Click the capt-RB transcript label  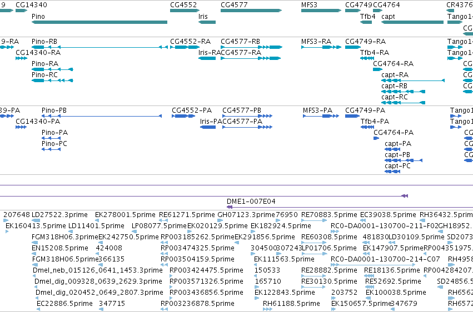[394, 86]
